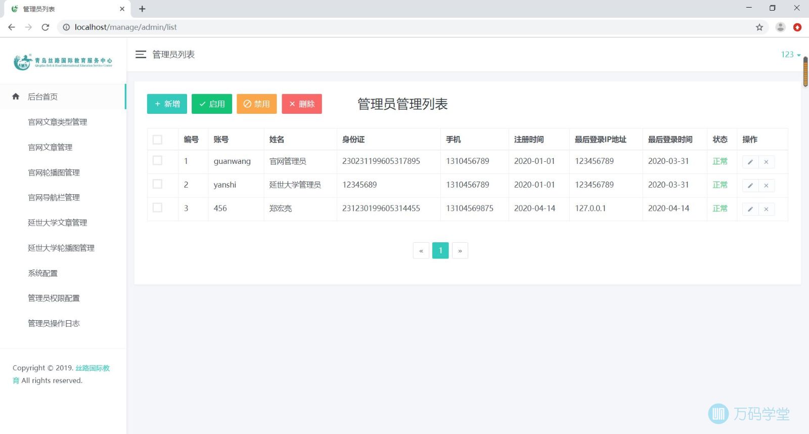This screenshot has width=809, height=434.
Task: Click the browser forward arrow
Action: [28, 27]
